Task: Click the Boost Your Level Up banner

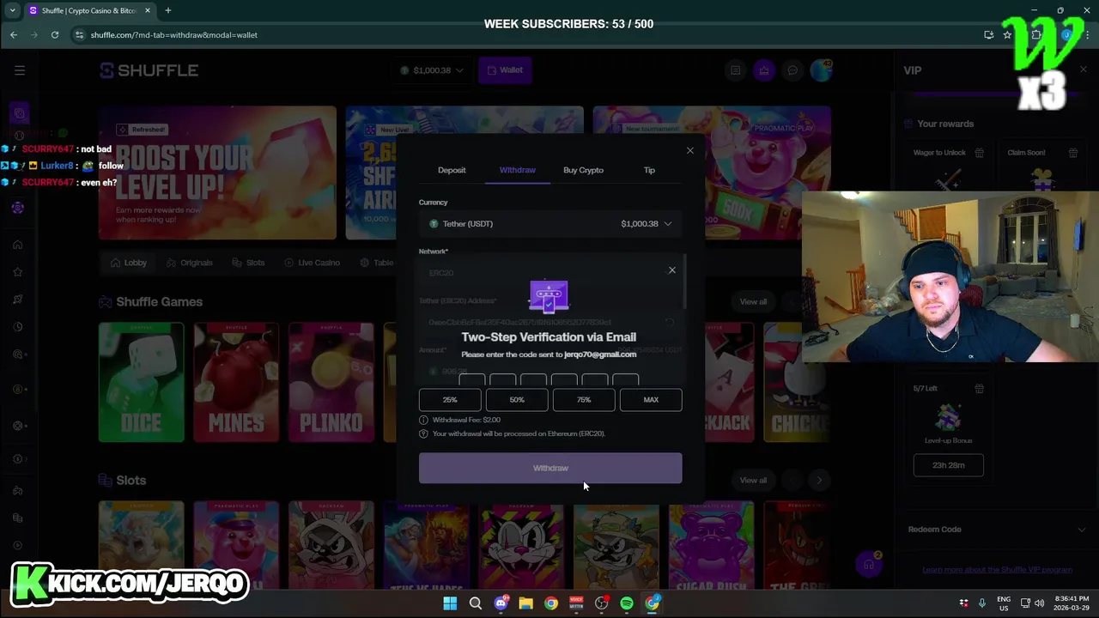Action: point(217,173)
